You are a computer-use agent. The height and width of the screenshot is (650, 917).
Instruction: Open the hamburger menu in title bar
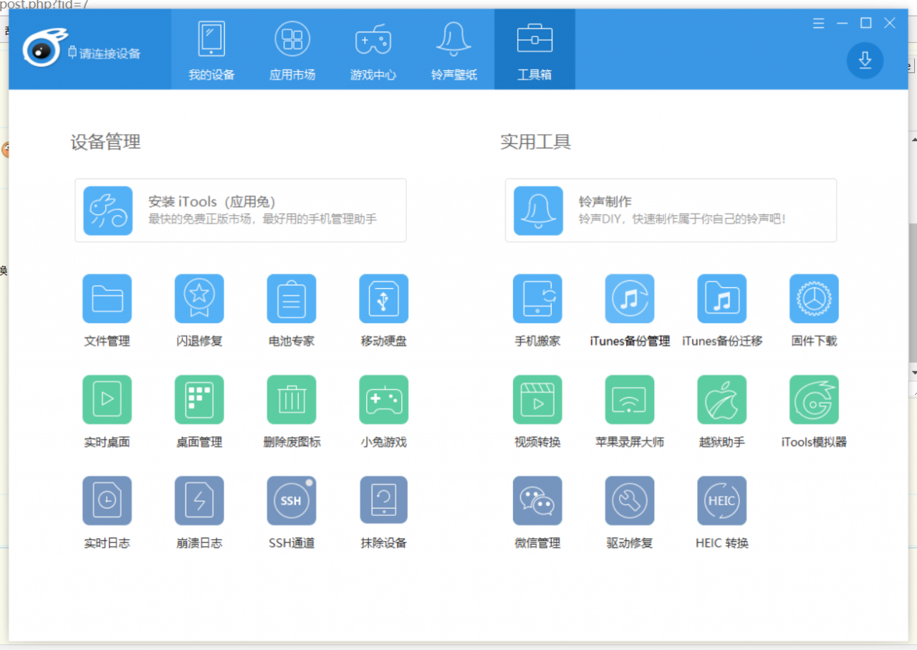click(x=819, y=24)
